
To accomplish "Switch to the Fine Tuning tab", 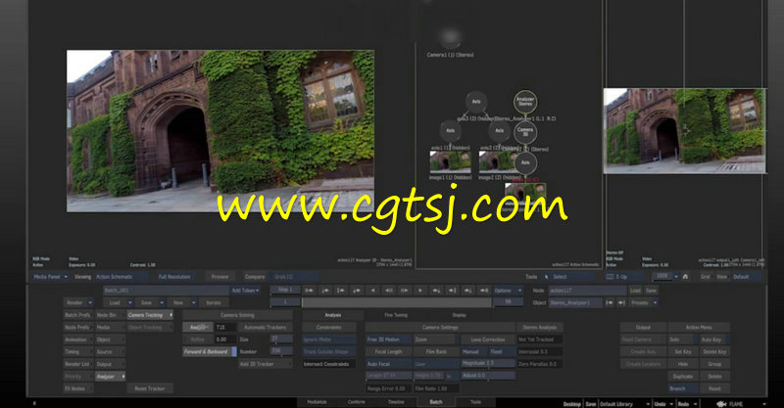I will (396, 315).
